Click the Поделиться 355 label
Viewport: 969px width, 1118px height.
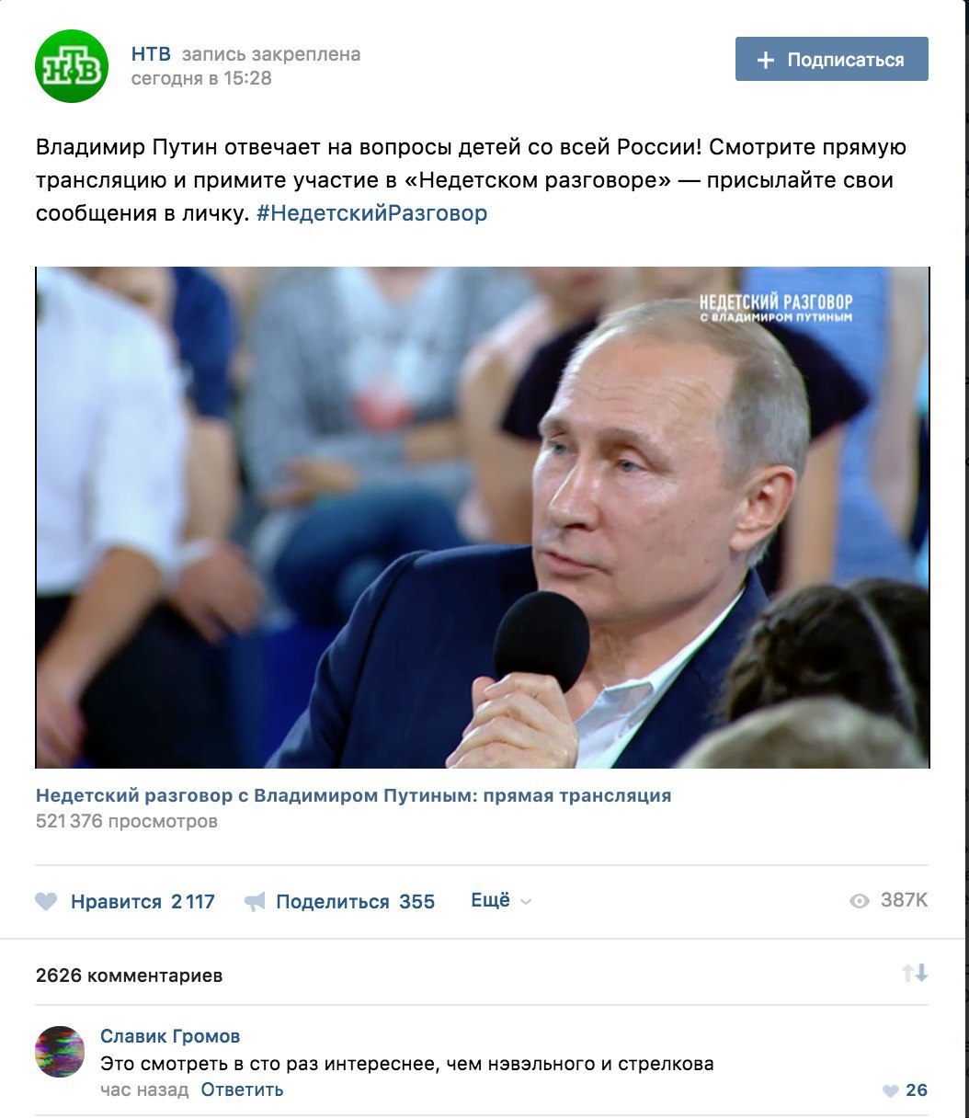point(356,902)
